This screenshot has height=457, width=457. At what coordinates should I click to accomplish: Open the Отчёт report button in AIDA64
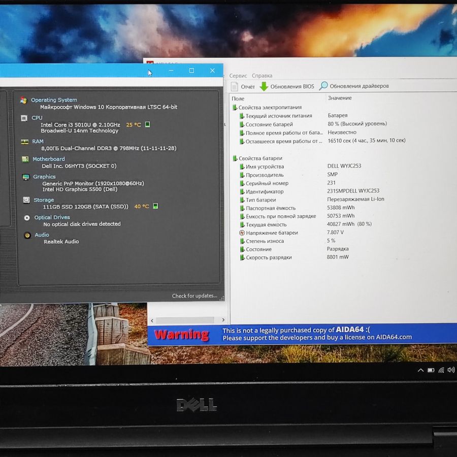243,86
